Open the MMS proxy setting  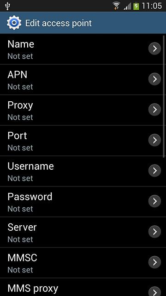click(83, 287)
